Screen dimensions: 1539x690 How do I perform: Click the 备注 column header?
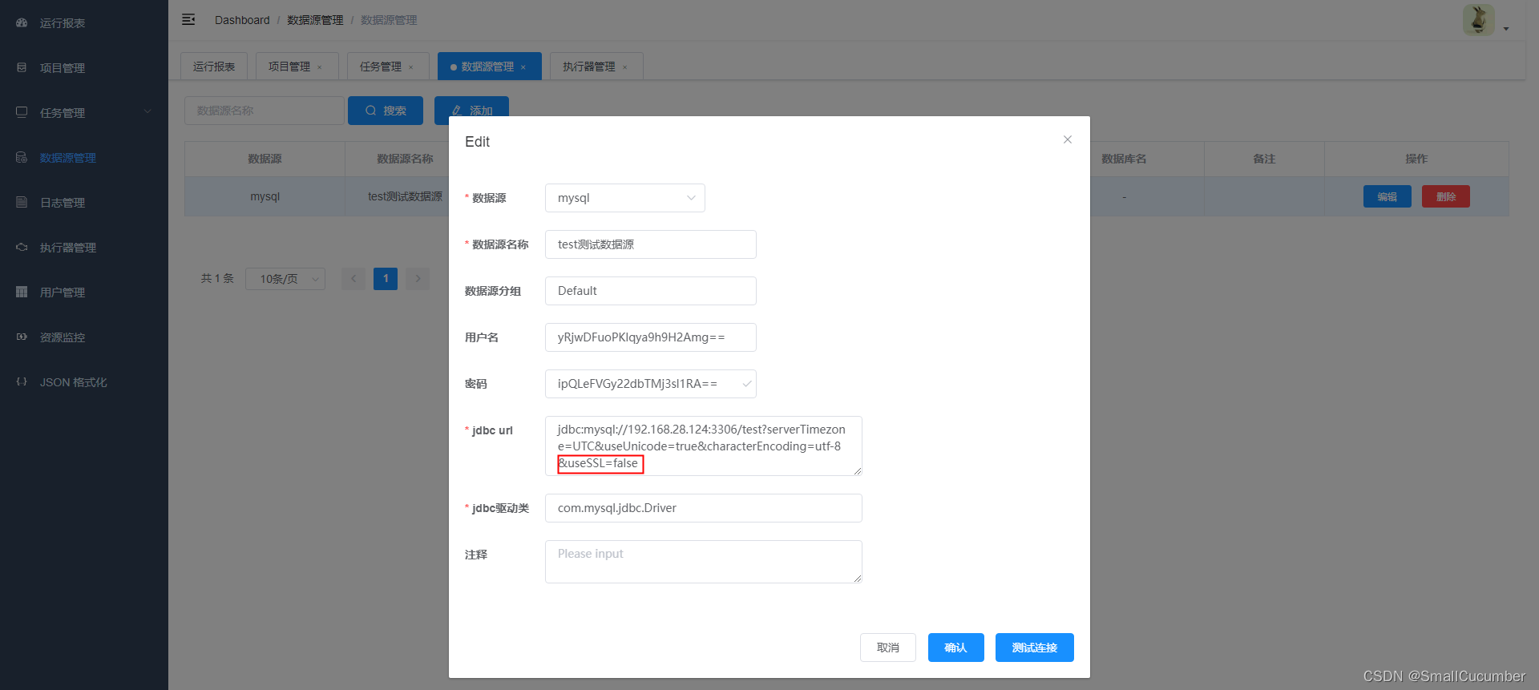[x=1264, y=159]
